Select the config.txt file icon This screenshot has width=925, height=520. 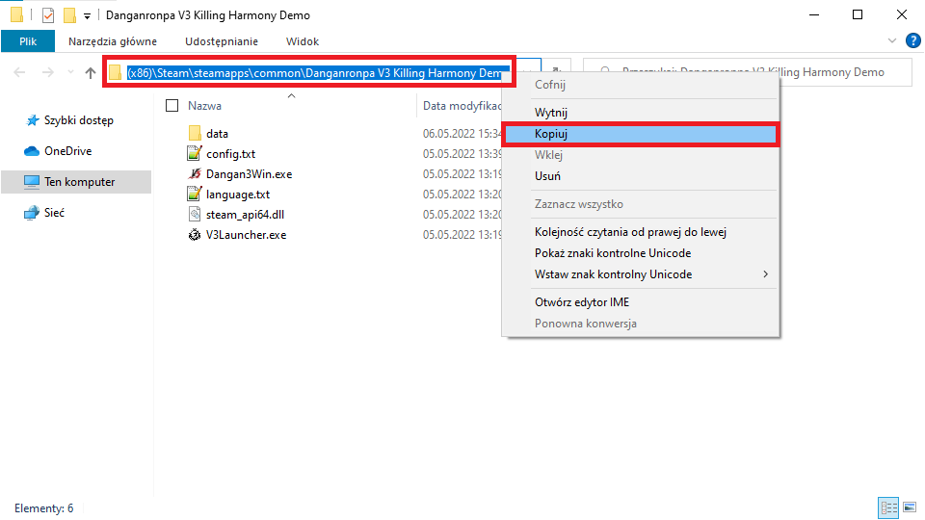point(194,154)
